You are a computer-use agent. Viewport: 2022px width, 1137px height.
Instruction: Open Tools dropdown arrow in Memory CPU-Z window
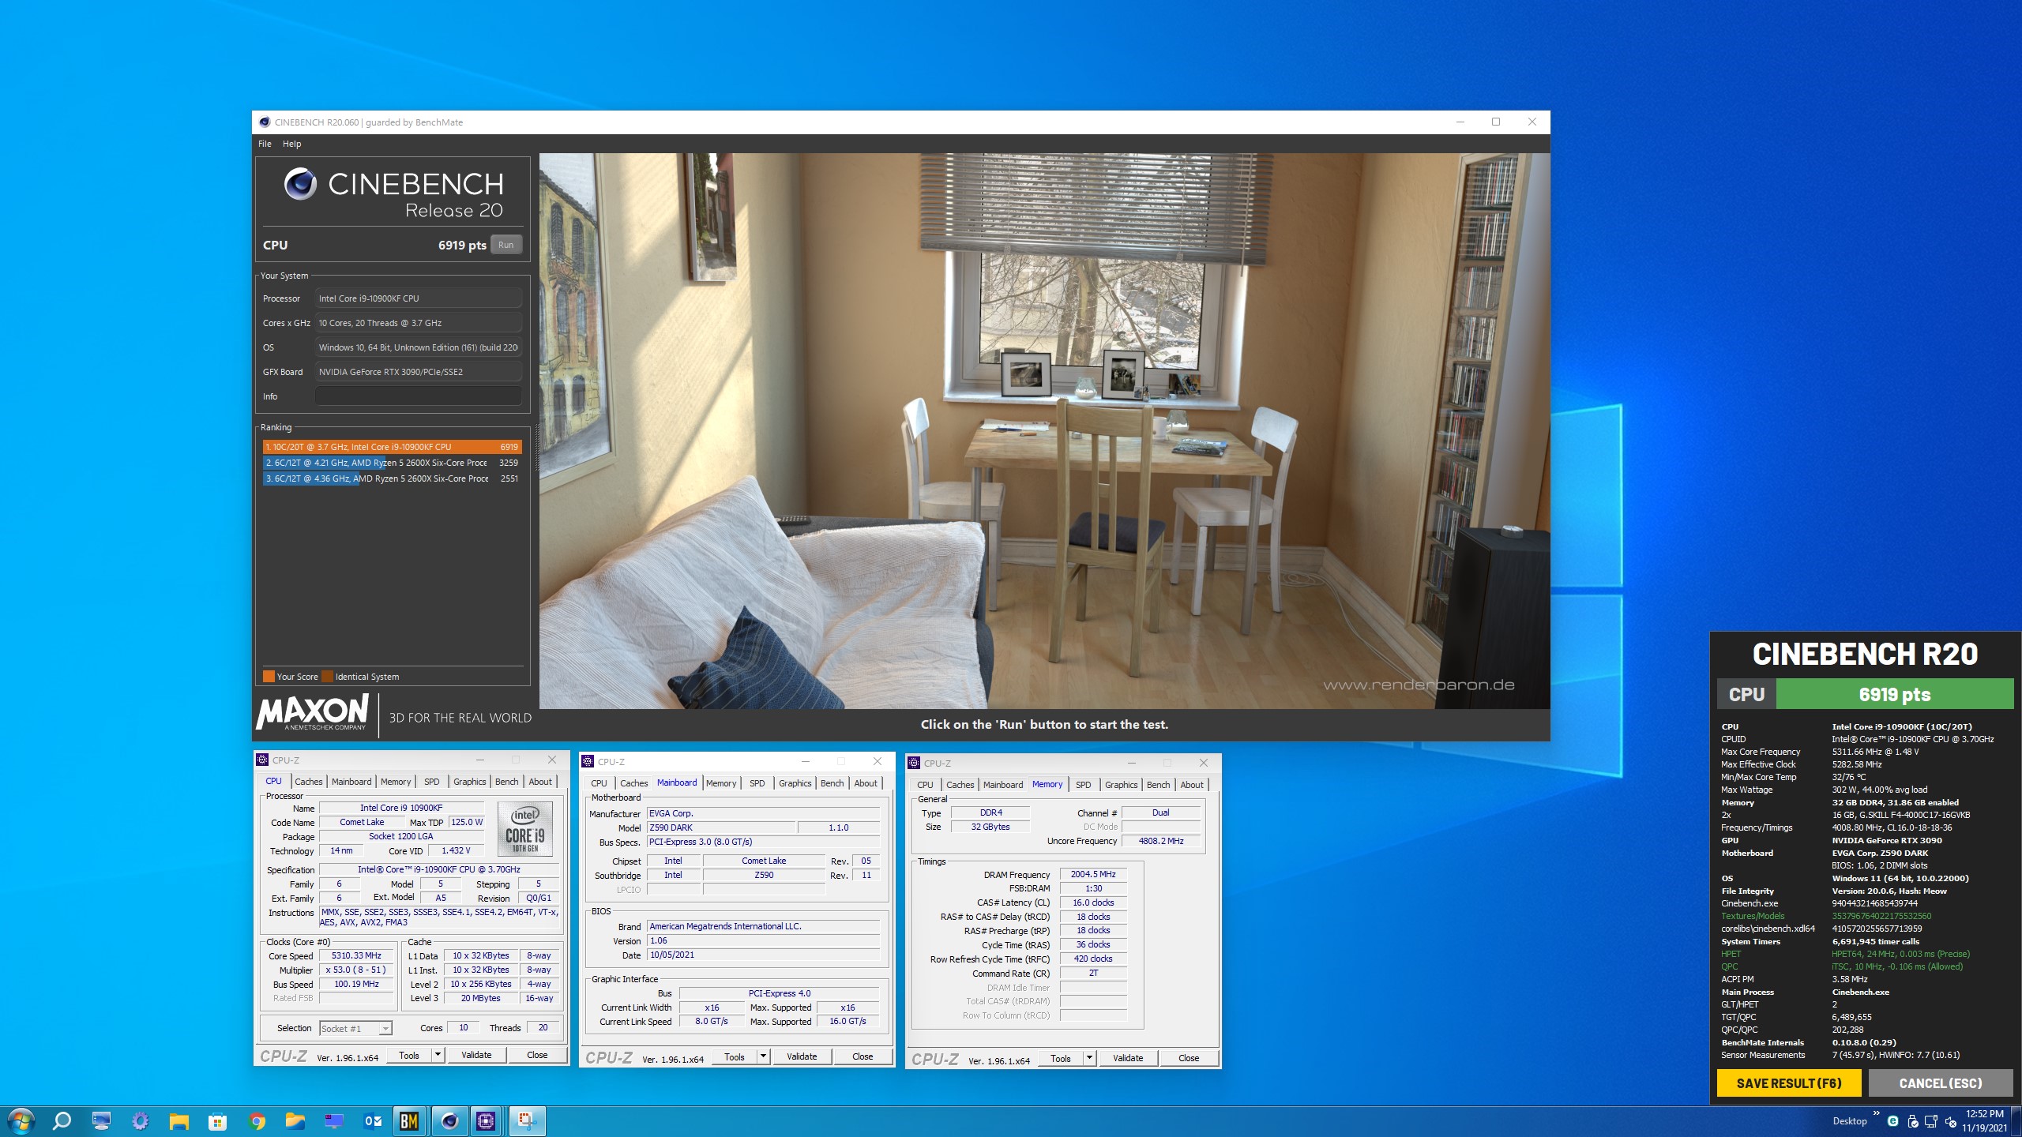[1089, 1058]
